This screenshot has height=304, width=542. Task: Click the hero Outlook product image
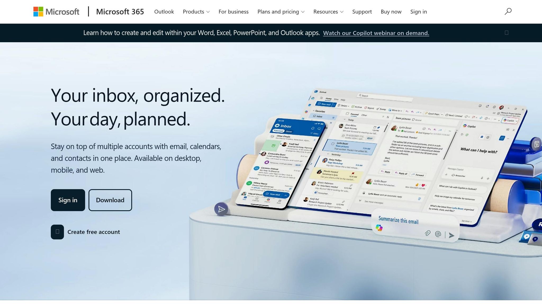365,172
